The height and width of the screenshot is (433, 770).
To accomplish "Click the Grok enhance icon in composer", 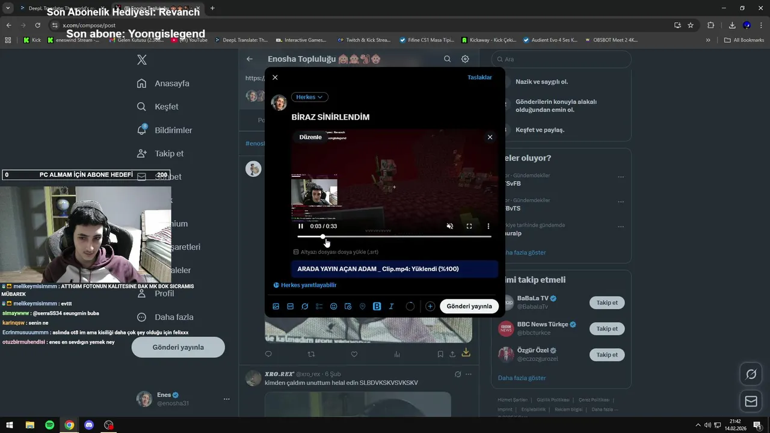I will (x=305, y=306).
